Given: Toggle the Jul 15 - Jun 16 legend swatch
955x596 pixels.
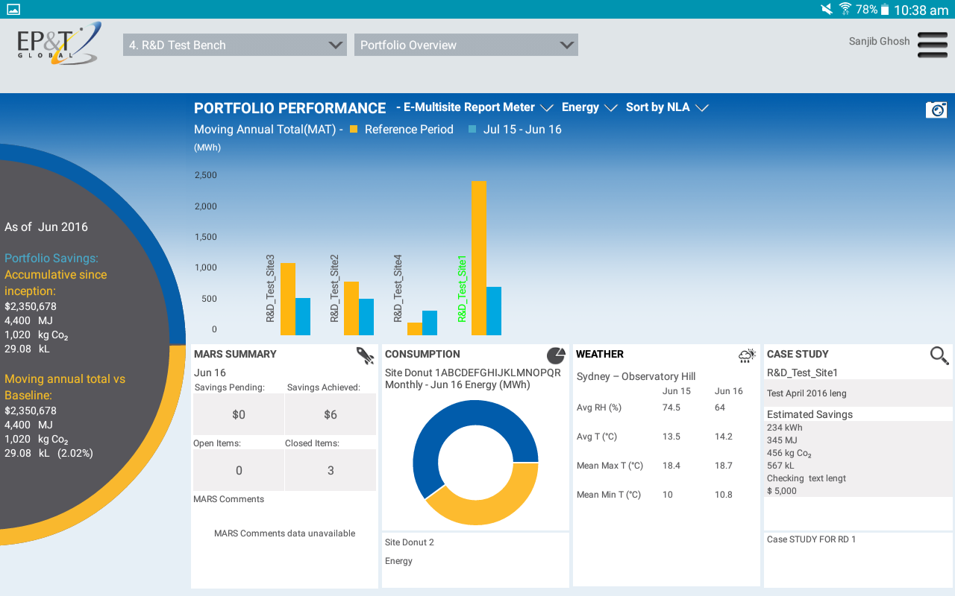Looking at the screenshot, I should [x=472, y=129].
